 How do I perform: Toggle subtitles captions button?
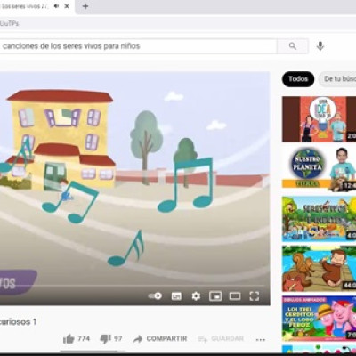point(176,296)
